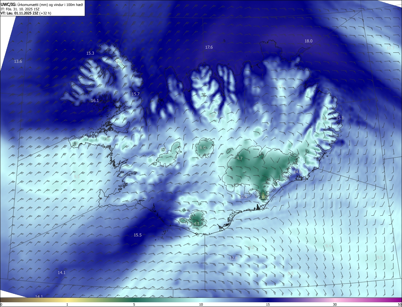Click the 18.0 value in the northeast
Image resolution: width=402 pixels, height=307 pixels.
tap(308, 41)
